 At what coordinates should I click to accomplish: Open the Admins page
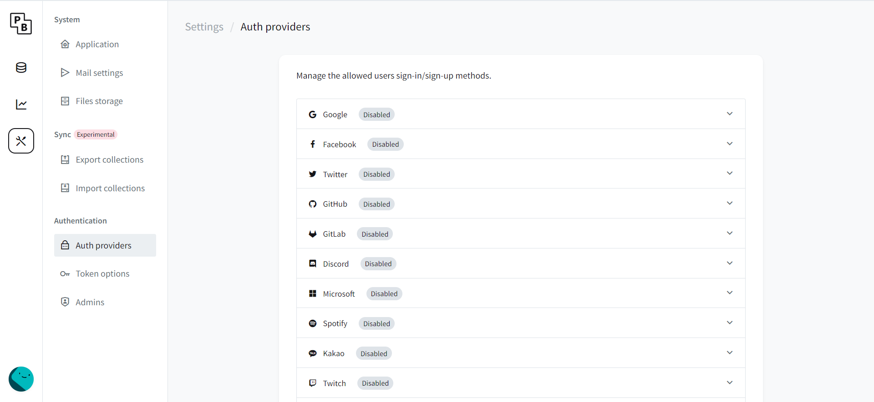click(105, 302)
